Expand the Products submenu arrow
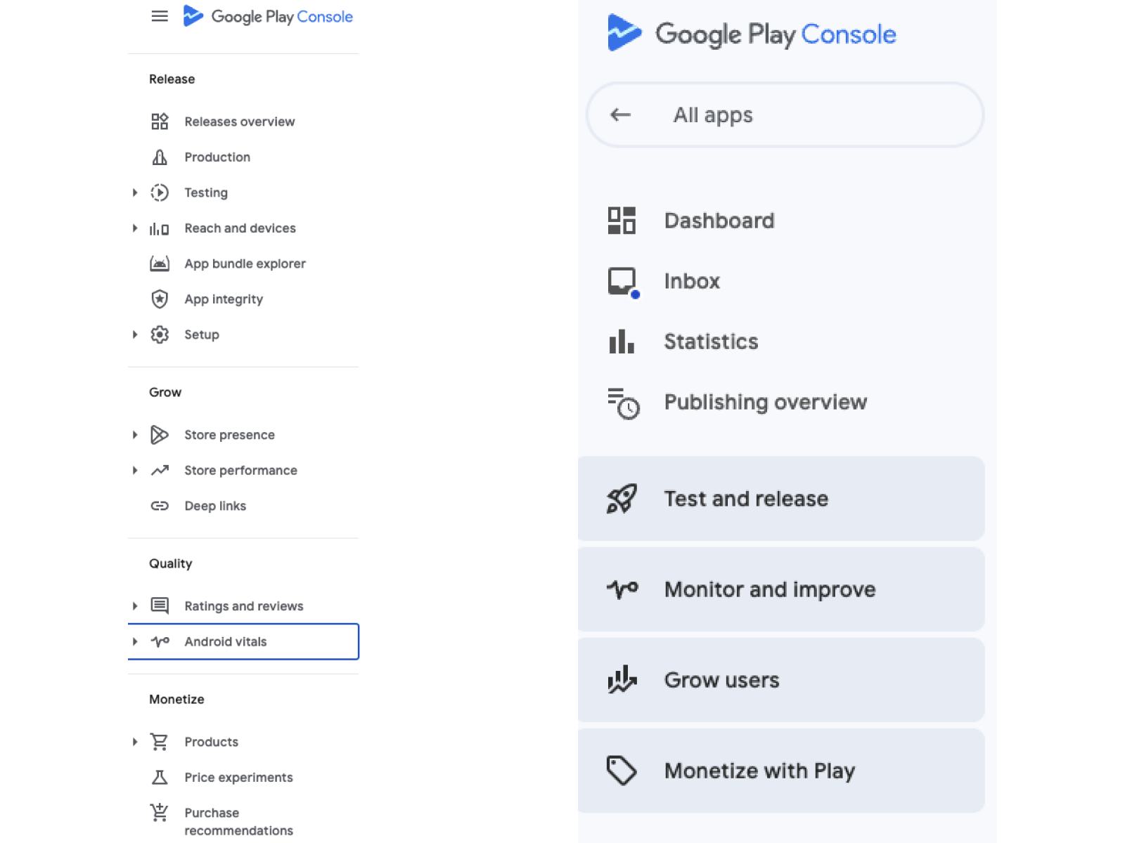The image size is (1125, 843). [x=135, y=742]
